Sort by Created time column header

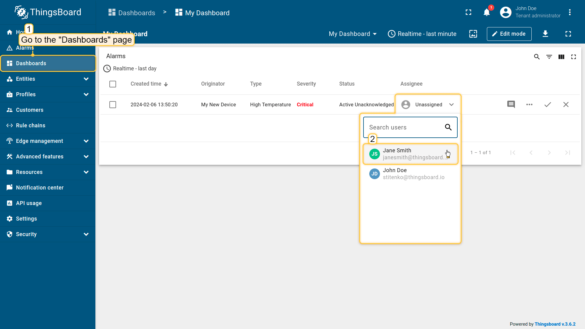coord(146,84)
